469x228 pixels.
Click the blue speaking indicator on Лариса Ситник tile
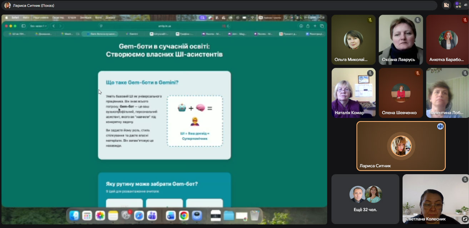tap(440, 126)
